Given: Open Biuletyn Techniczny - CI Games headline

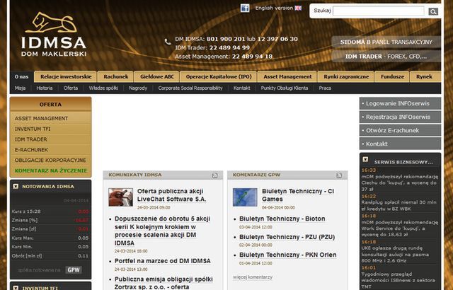Looking at the screenshot, I should click(298, 195).
